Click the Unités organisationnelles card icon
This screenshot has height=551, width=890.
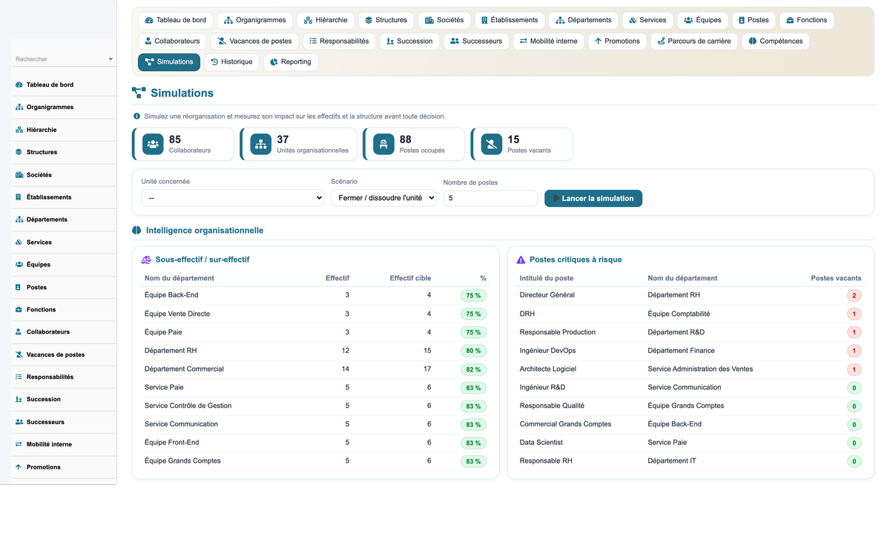tap(261, 145)
